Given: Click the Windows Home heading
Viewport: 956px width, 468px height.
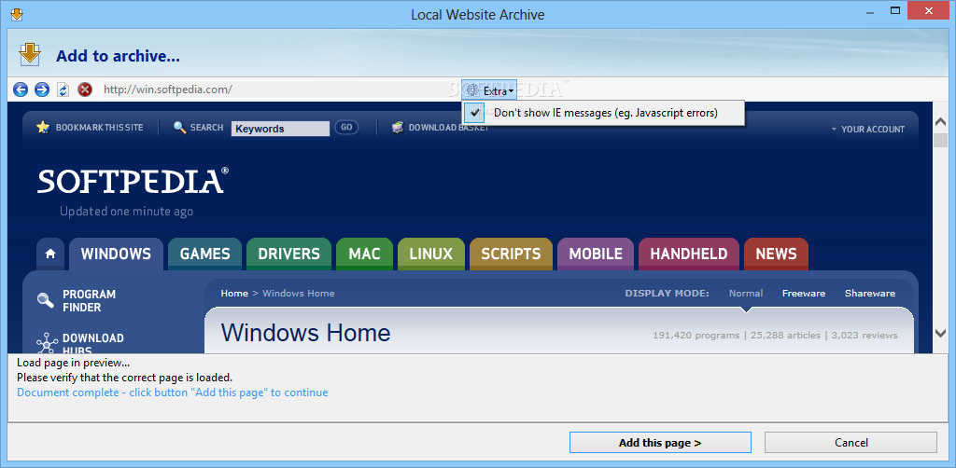Looking at the screenshot, I should tap(305, 333).
